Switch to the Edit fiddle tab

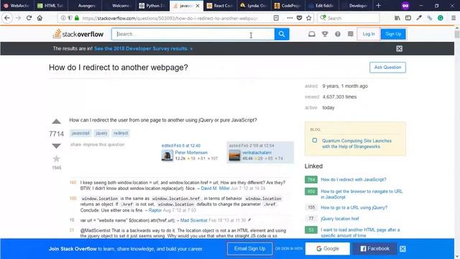coord(321,6)
